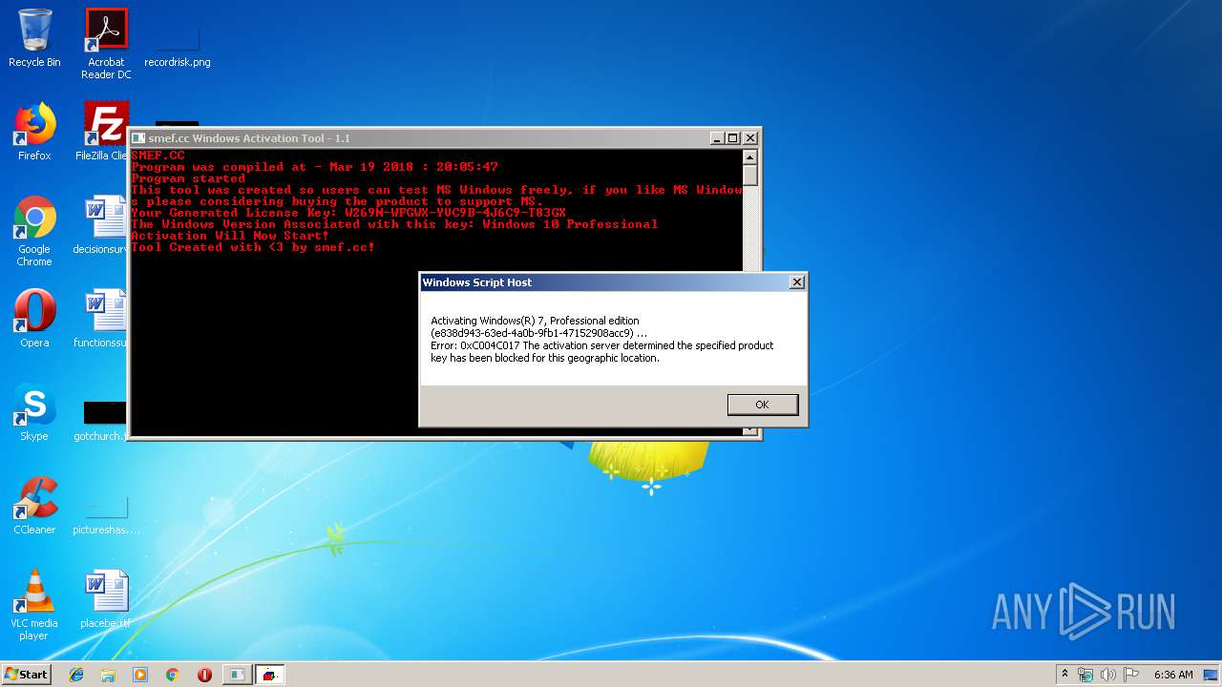Click the console vertical scrollbar thumb
Viewport: 1222px width, 687px height.
point(750,176)
